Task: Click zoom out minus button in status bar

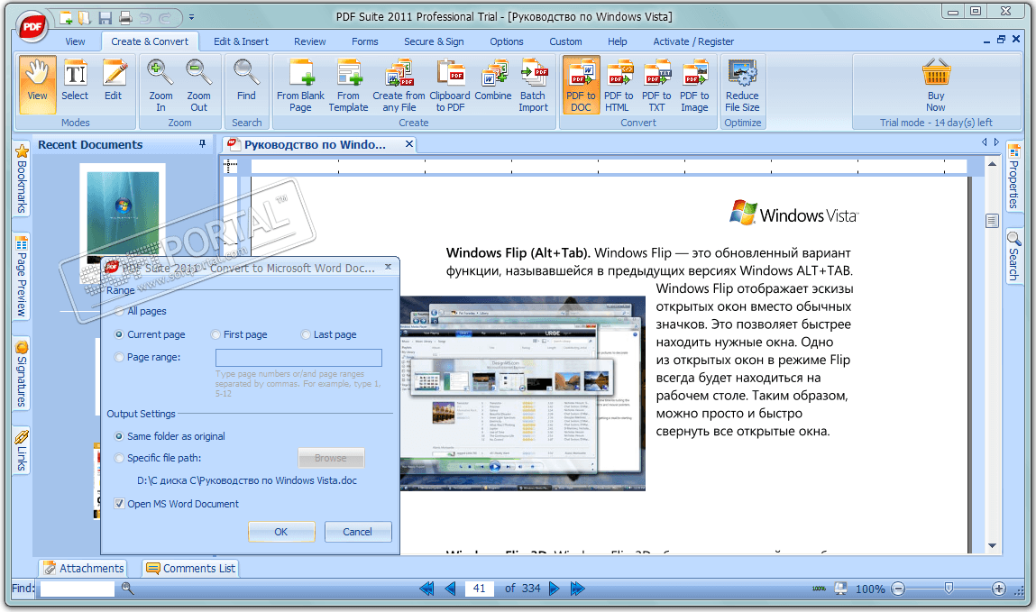Action: pos(898,589)
